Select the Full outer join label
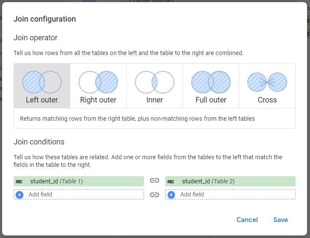This screenshot has height=238, width=310. 211,100
